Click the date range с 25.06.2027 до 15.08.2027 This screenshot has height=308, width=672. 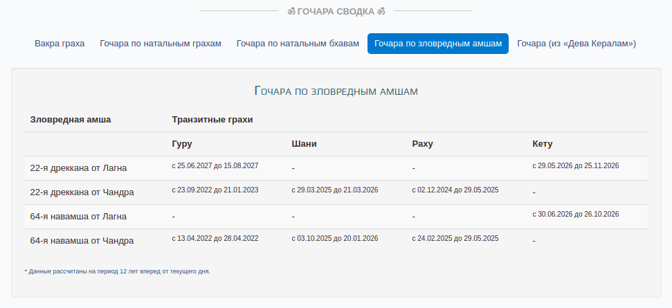click(x=215, y=166)
